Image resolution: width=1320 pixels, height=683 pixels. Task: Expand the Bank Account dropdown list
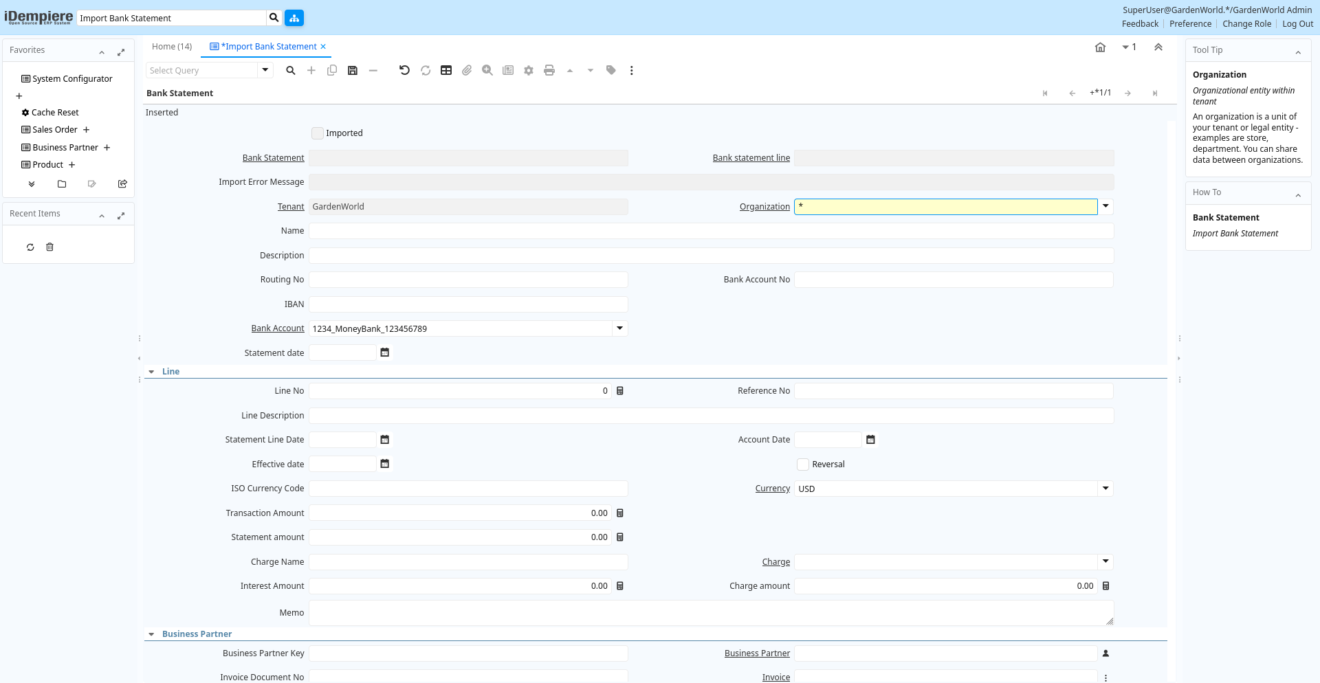click(619, 328)
